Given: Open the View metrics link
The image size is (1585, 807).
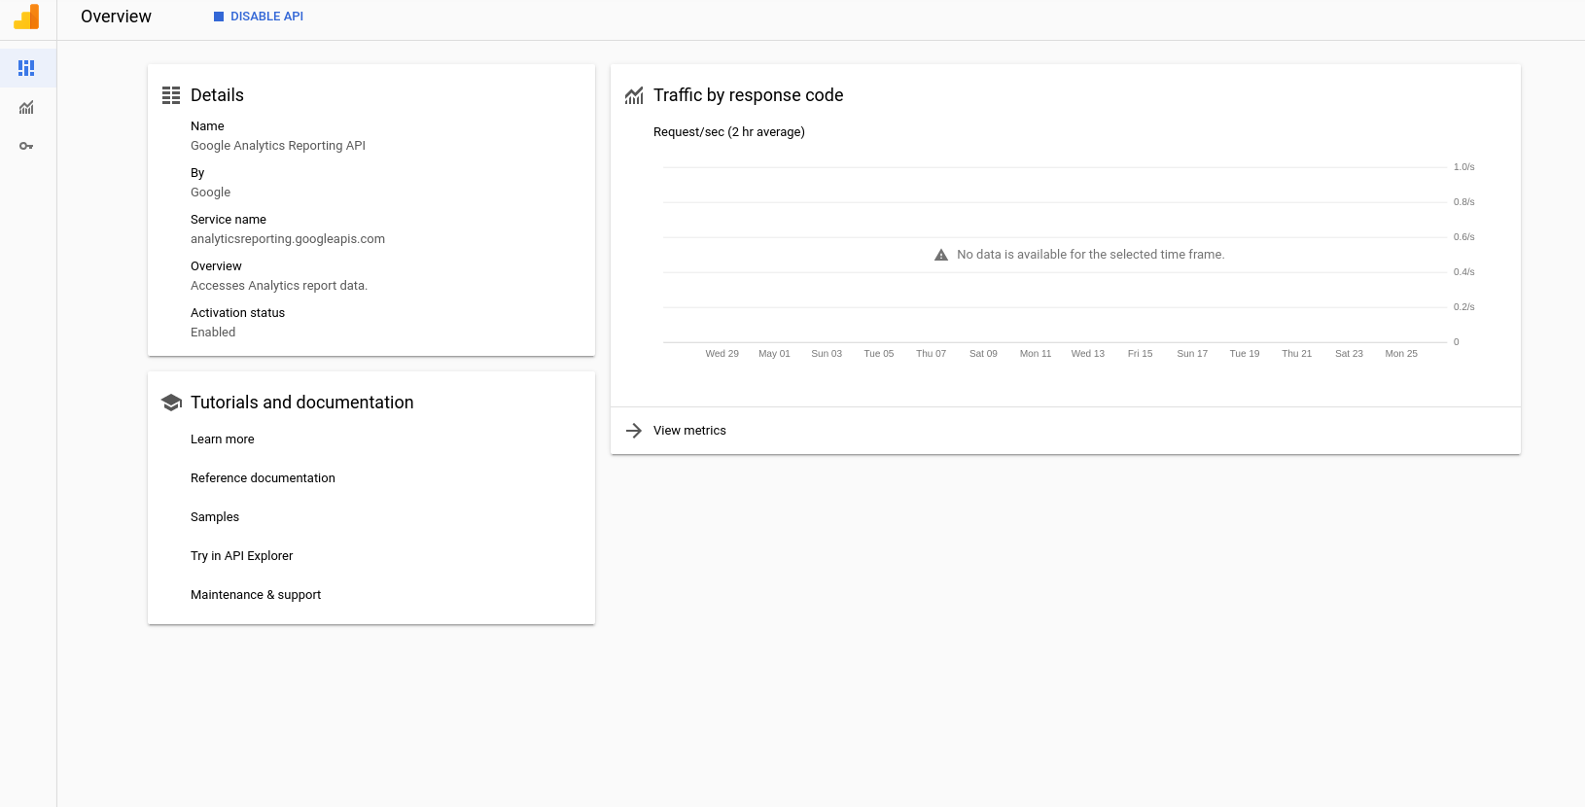Looking at the screenshot, I should click(x=689, y=431).
